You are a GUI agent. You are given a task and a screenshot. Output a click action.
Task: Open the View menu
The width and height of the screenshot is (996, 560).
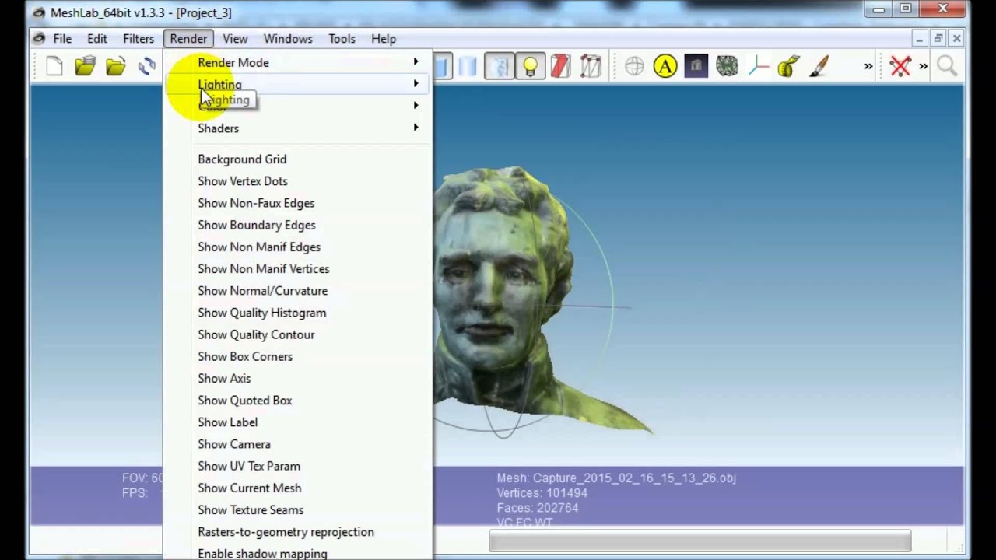[x=235, y=38]
